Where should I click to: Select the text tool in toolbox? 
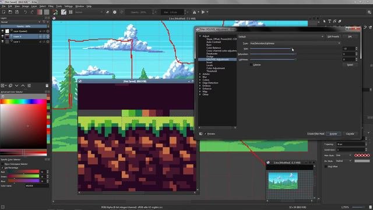[330, 21]
